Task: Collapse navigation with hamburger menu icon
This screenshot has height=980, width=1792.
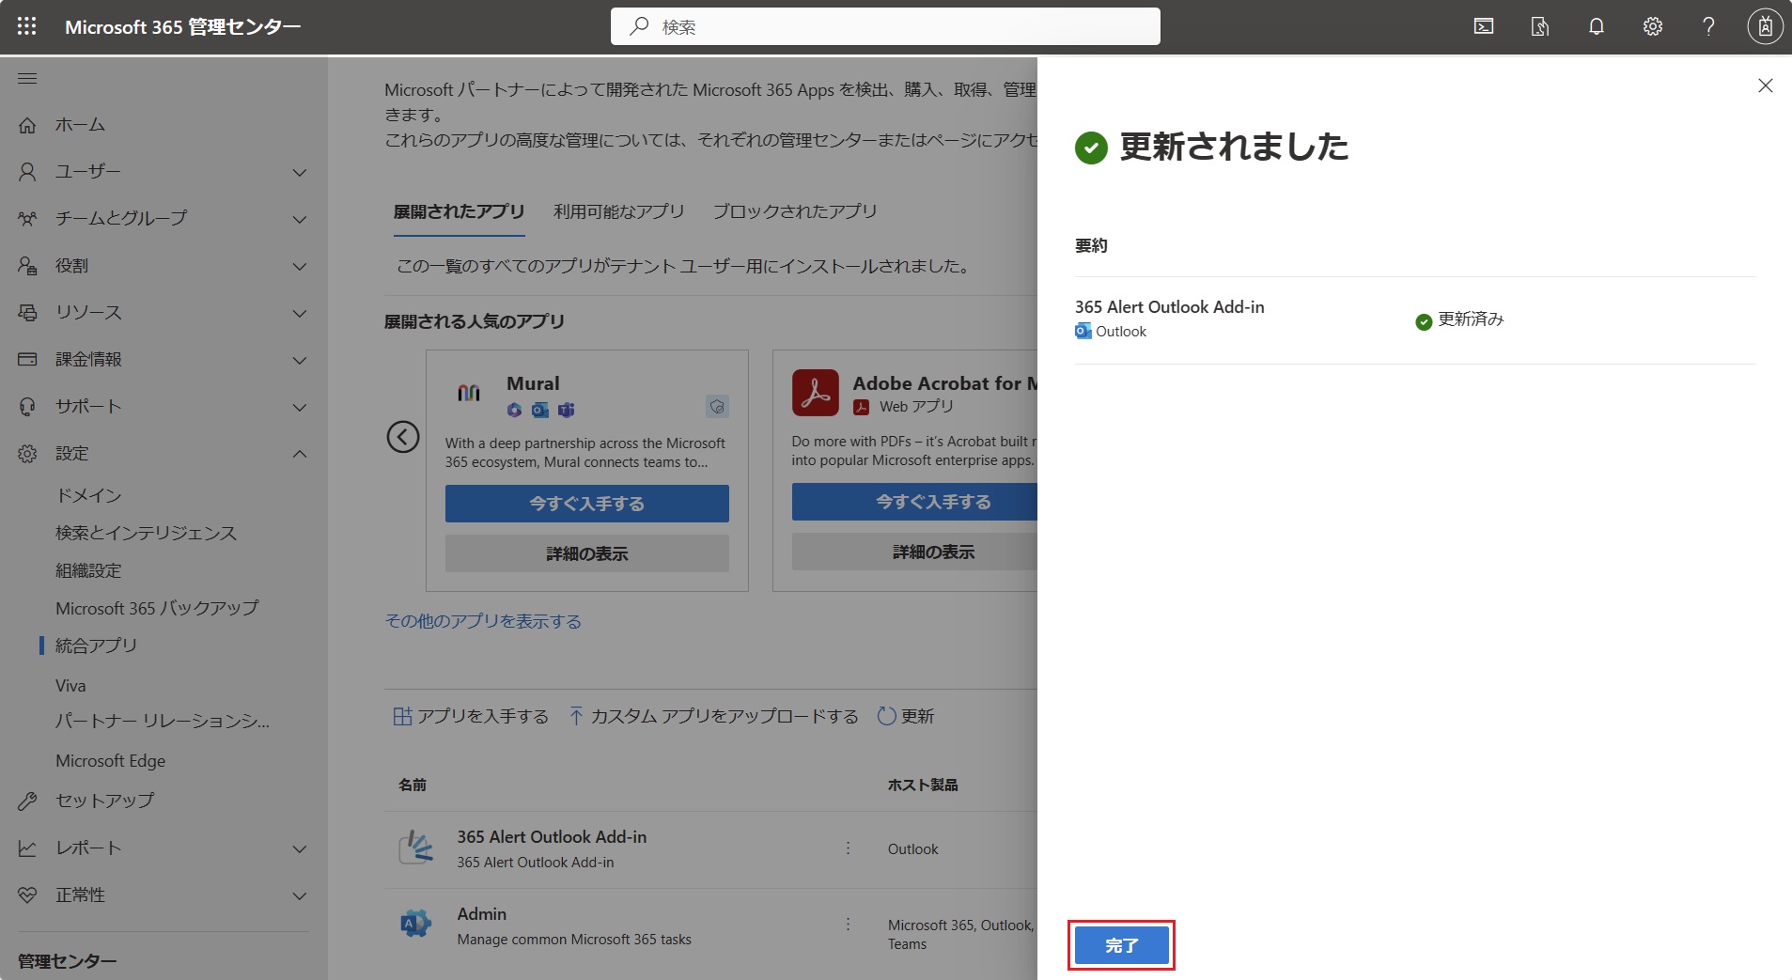Action: click(27, 78)
